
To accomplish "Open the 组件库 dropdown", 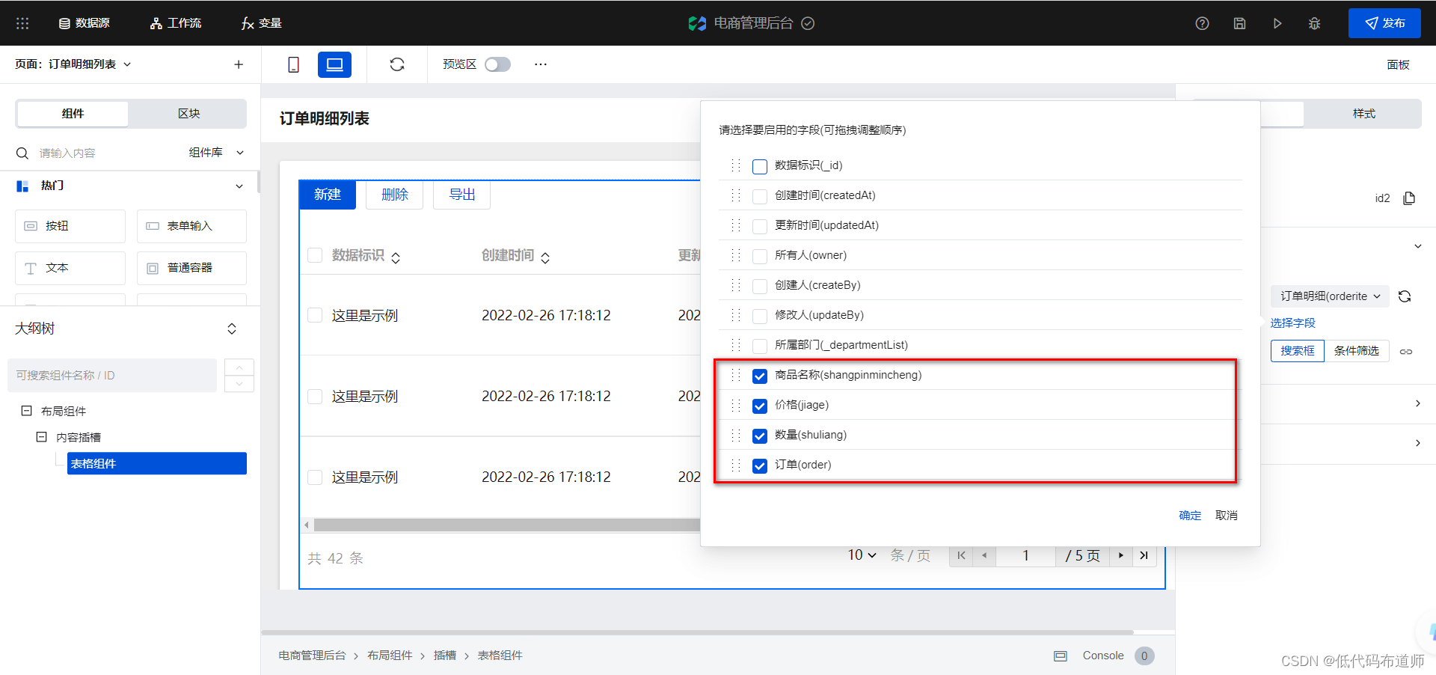I will (216, 153).
